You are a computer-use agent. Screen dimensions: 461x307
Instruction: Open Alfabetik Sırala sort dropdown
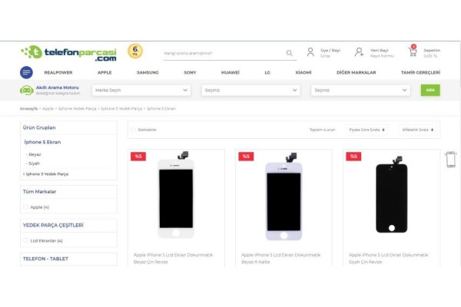click(417, 130)
